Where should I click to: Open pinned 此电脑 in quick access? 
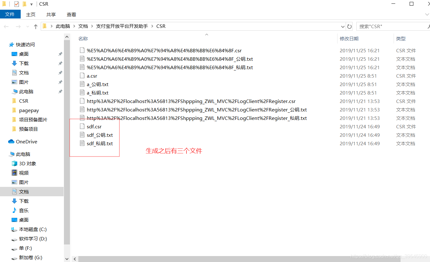click(26, 92)
